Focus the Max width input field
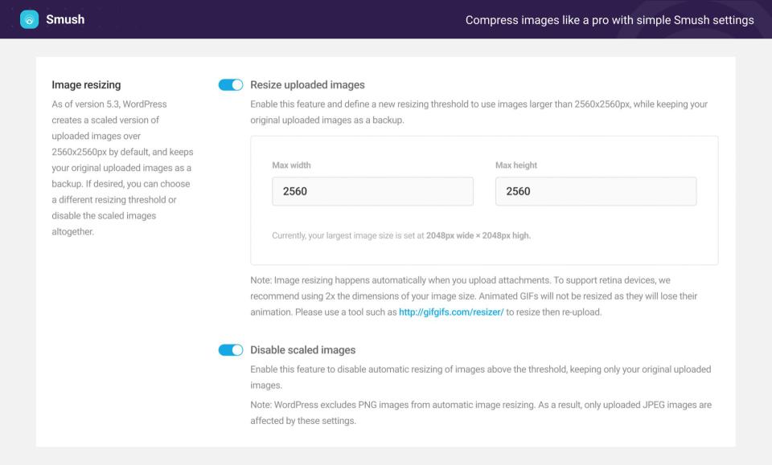Screen dimensions: 772x465 (372, 191)
